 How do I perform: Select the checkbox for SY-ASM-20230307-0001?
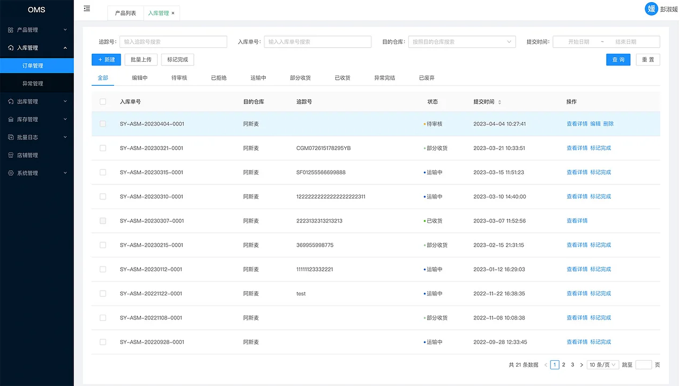[x=102, y=220]
